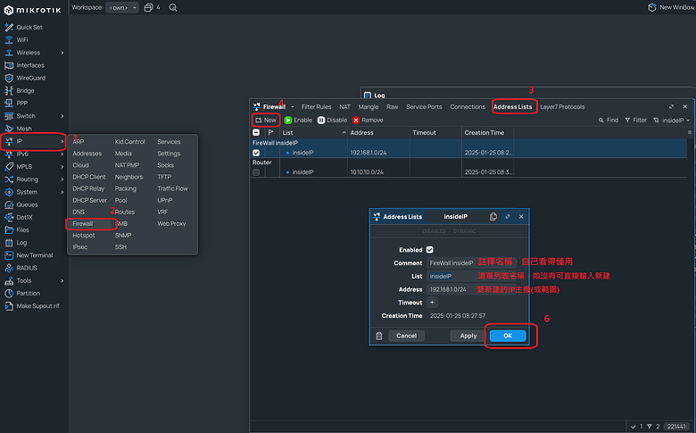Expand the IP submenu
Image resolution: width=696 pixels, height=433 pixels.
[x=62, y=141]
